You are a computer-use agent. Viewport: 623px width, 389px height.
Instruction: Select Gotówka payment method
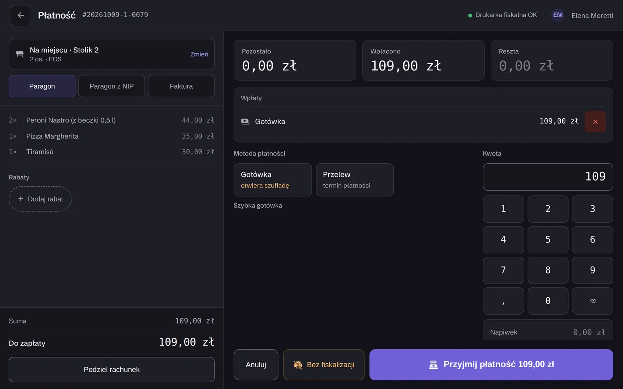point(273,180)
